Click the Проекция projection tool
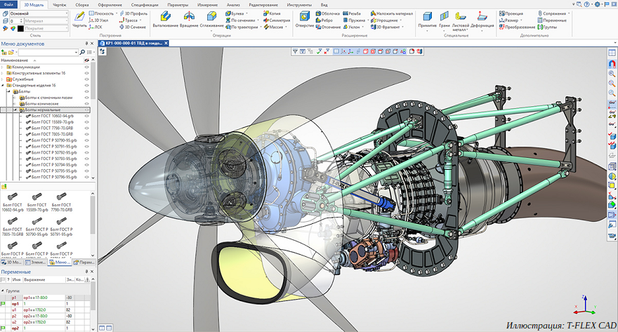This screenshot has width=618, height=332. point(511,13)
